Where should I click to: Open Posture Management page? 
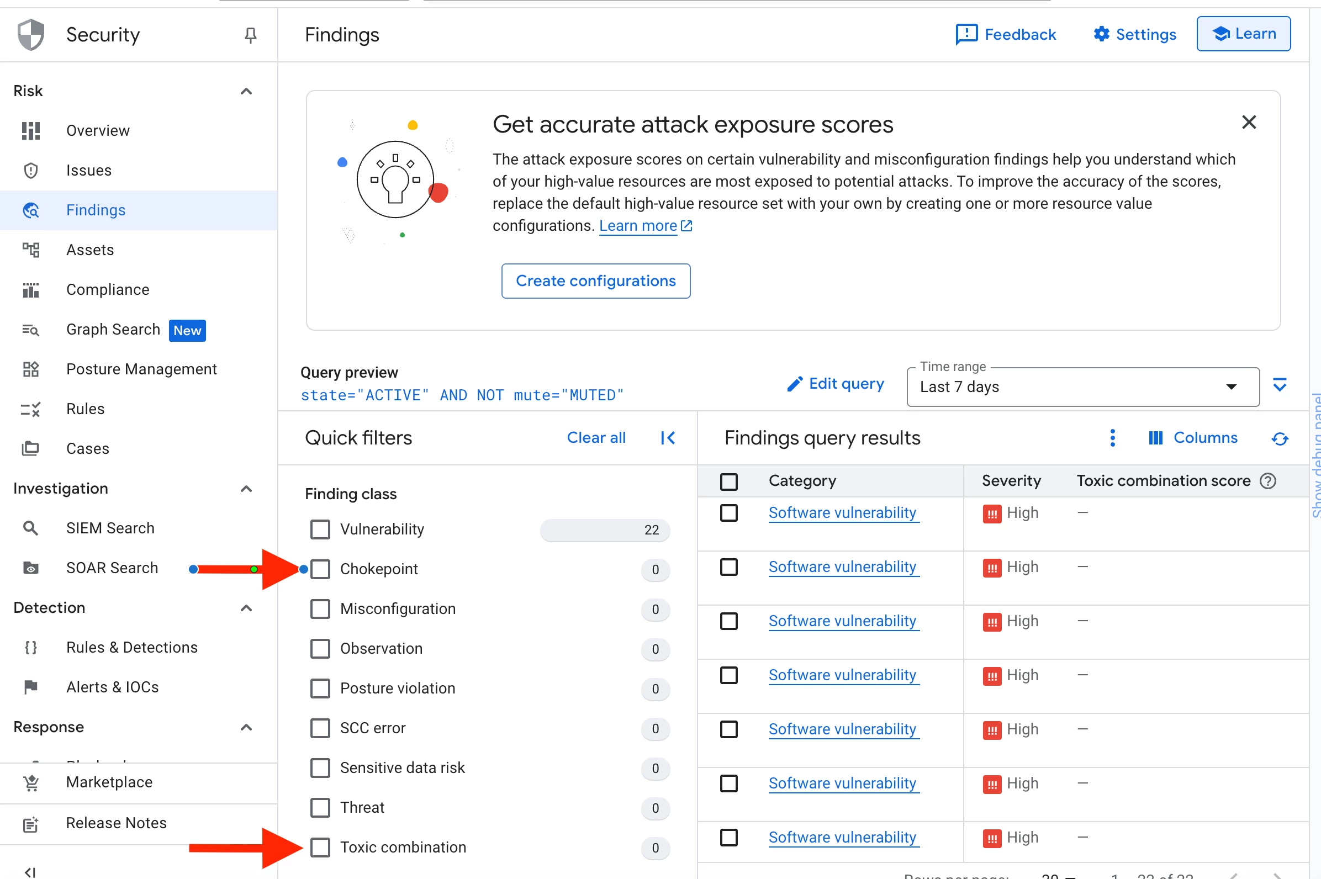coord(141,369)
